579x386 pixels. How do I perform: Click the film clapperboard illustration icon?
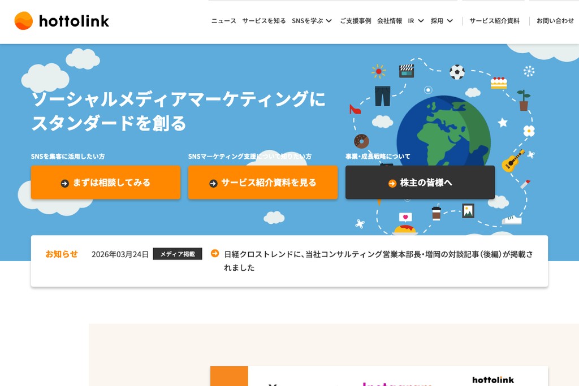(x=406, y=71)
